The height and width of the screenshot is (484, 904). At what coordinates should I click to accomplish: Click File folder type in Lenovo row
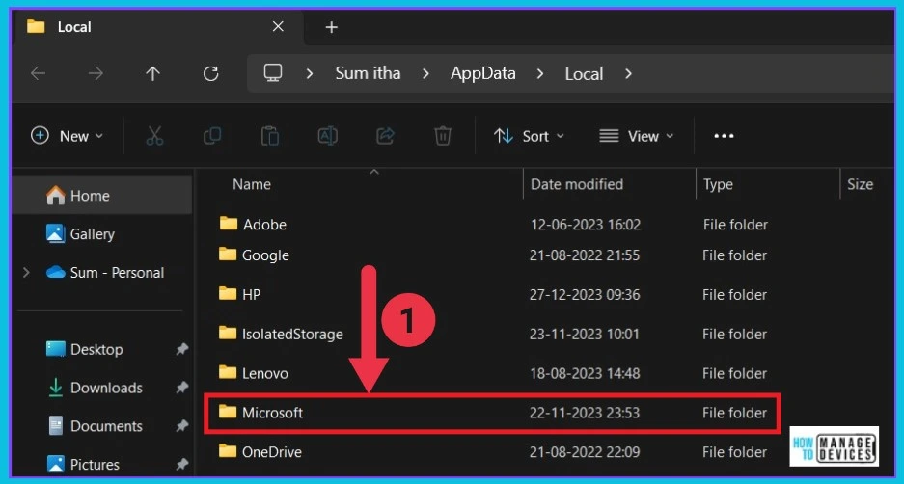(x=735, y=373)
